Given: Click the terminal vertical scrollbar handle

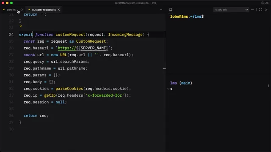Looking at the screenshot, I should [x=268, y=86].
